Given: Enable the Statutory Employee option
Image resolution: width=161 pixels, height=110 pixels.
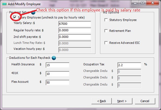Looking at the screenshot, I should point(106,20).
